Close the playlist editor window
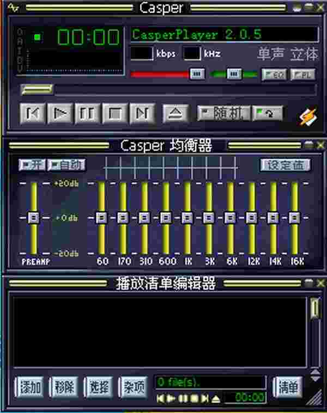This screenshot has height=413, width=327. (x=320, y=283)
